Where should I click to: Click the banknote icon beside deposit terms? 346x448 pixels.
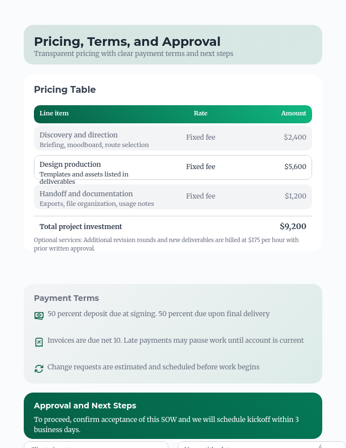pos(39,316)
